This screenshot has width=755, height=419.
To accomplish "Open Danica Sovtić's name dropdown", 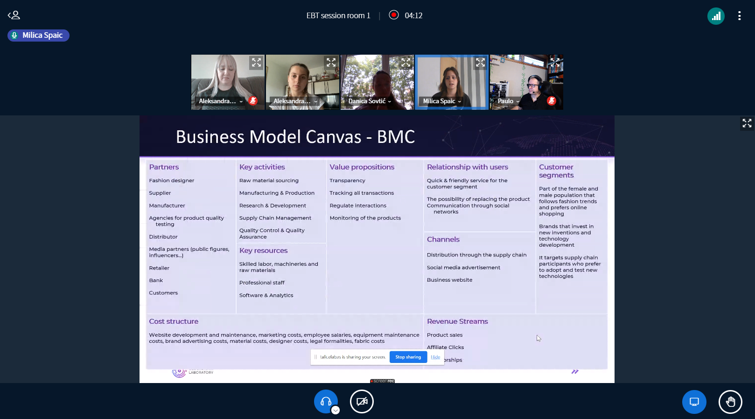I will (x=370, y=101).
